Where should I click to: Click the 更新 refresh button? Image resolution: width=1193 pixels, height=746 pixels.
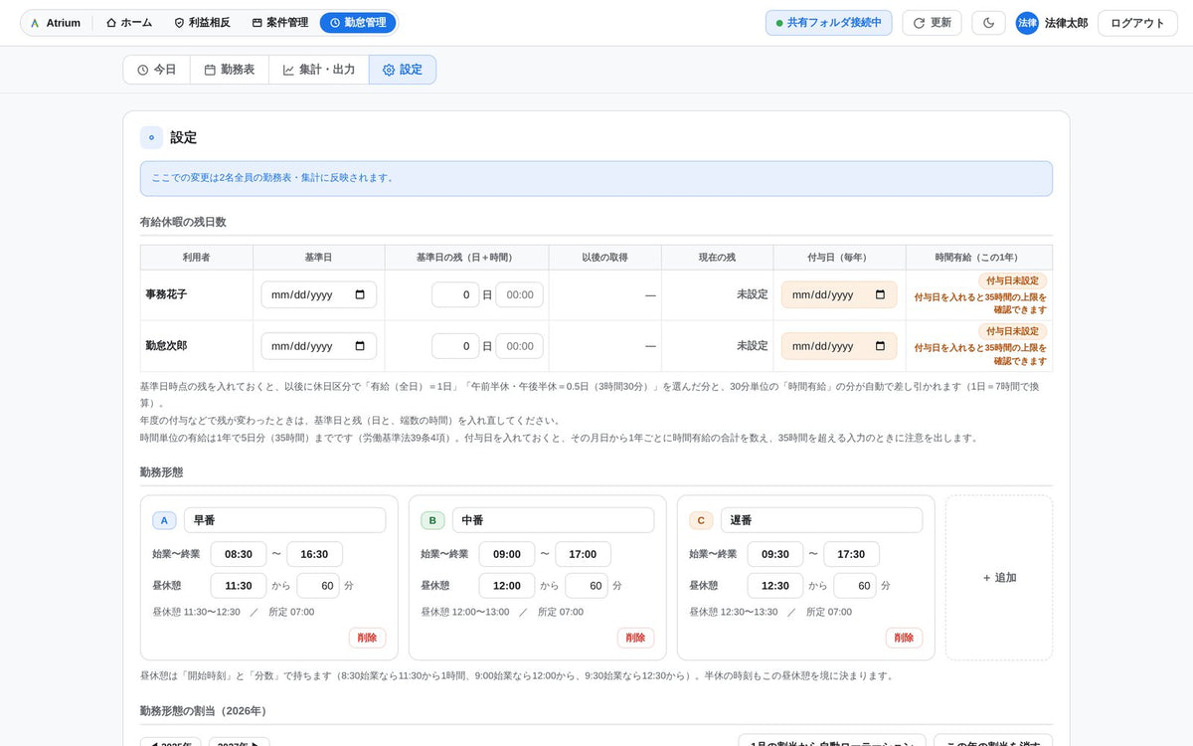coord(932,22)
